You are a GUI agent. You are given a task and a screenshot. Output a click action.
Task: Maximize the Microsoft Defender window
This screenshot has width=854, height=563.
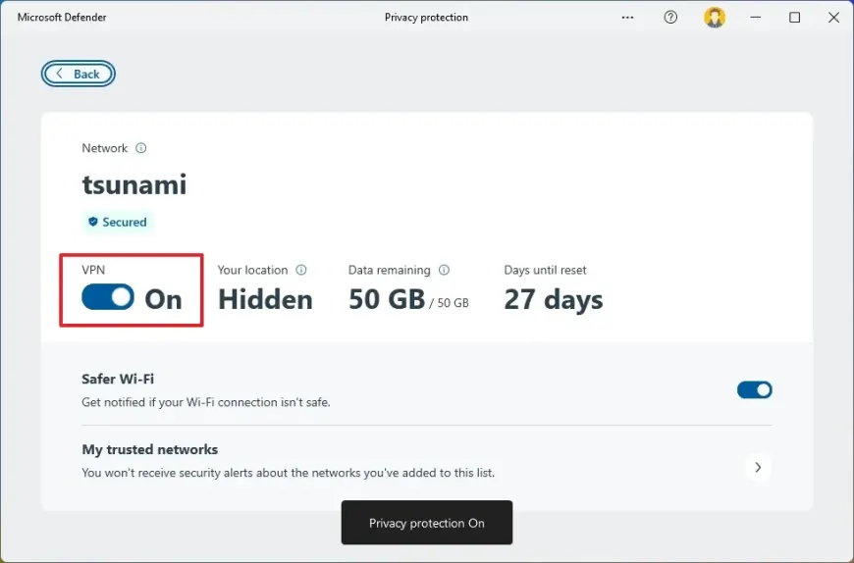point(795,18)
